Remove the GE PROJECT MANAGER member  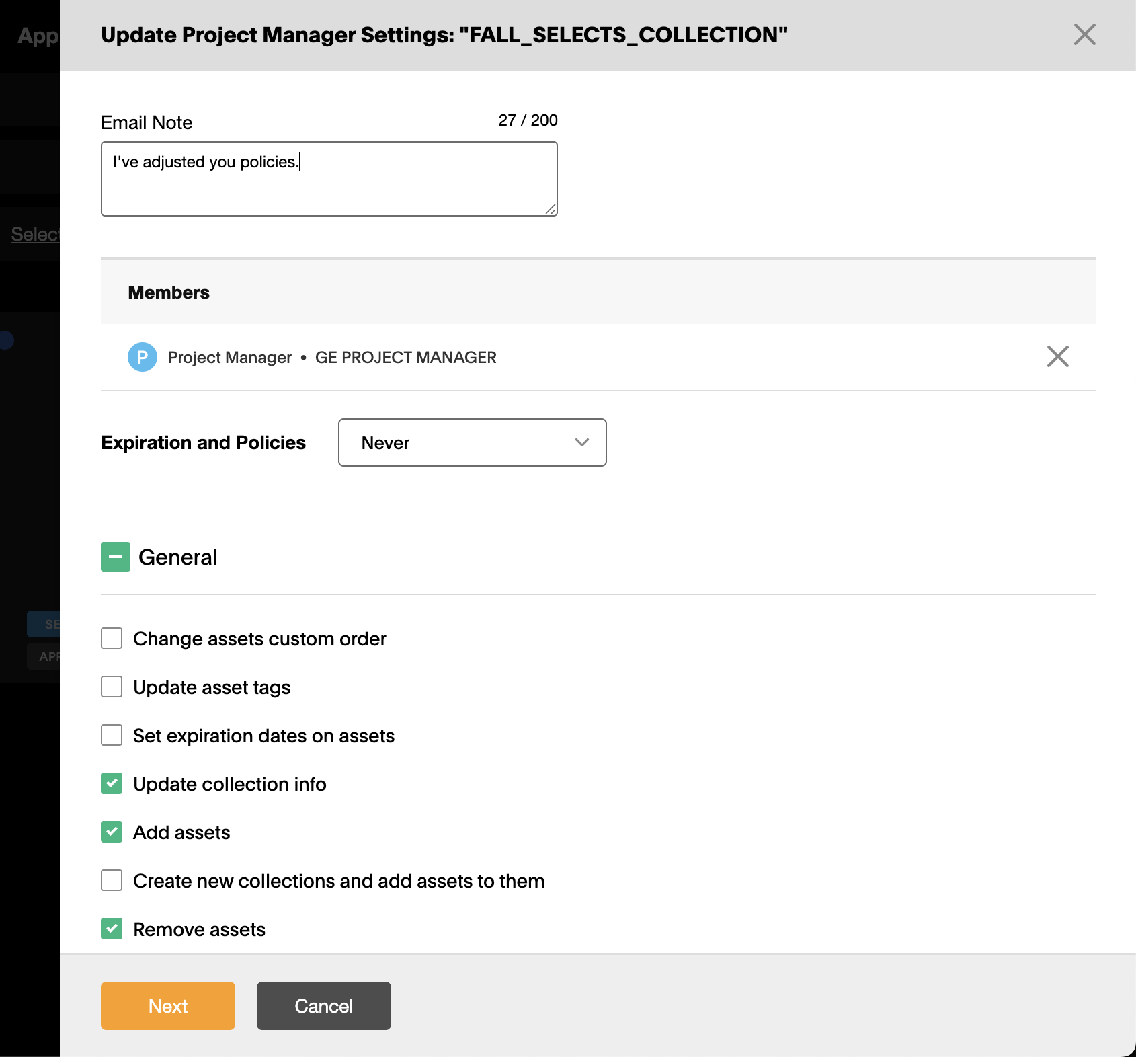[x=1057, y=356]
